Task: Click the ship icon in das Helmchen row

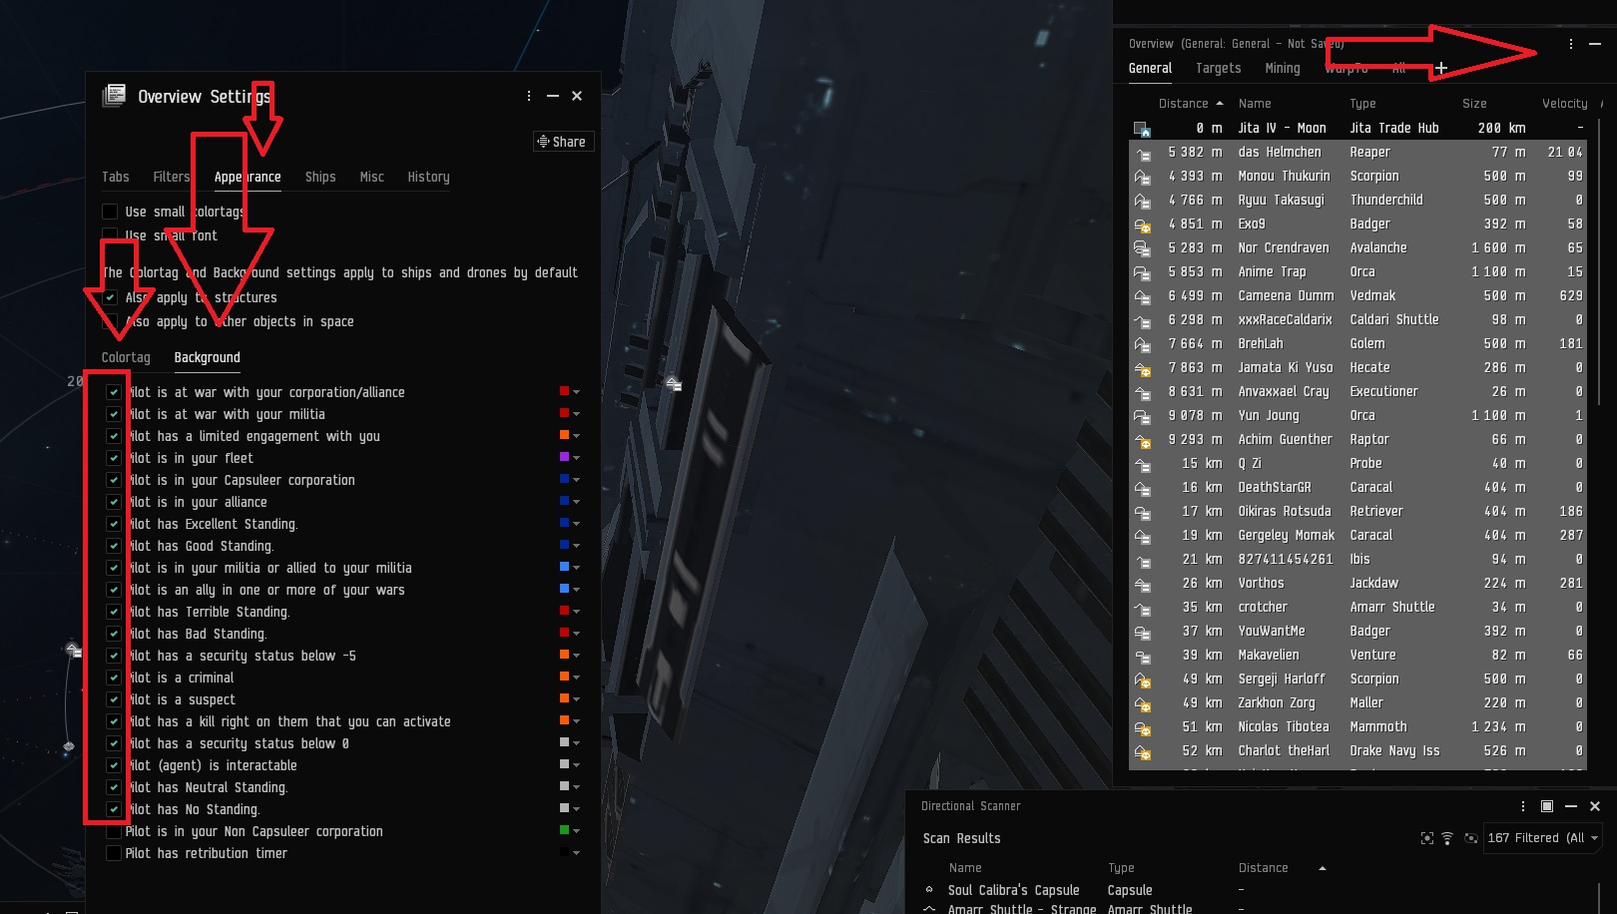Action: pos(1142,153)
